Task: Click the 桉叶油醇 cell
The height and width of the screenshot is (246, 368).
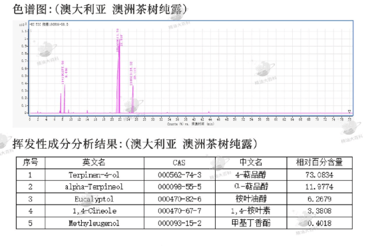Action: (x=251, y=199)
